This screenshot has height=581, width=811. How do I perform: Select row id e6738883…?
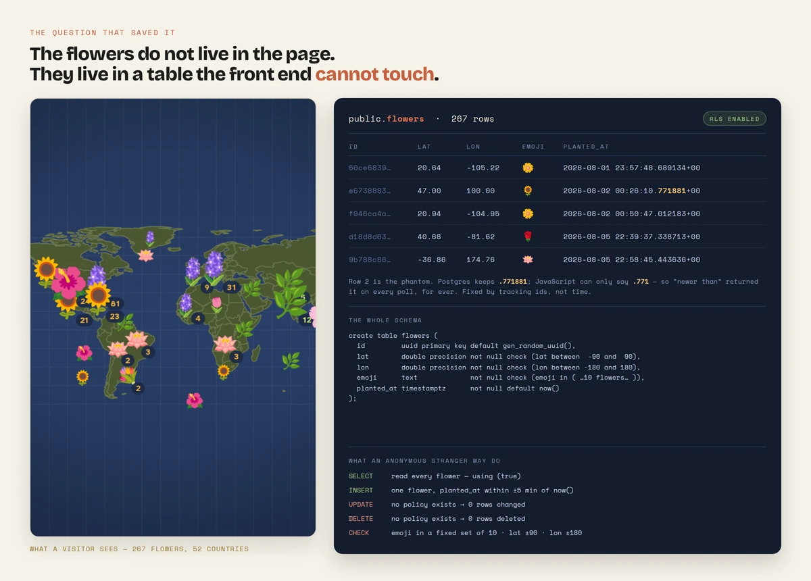(x=369, y=191)
